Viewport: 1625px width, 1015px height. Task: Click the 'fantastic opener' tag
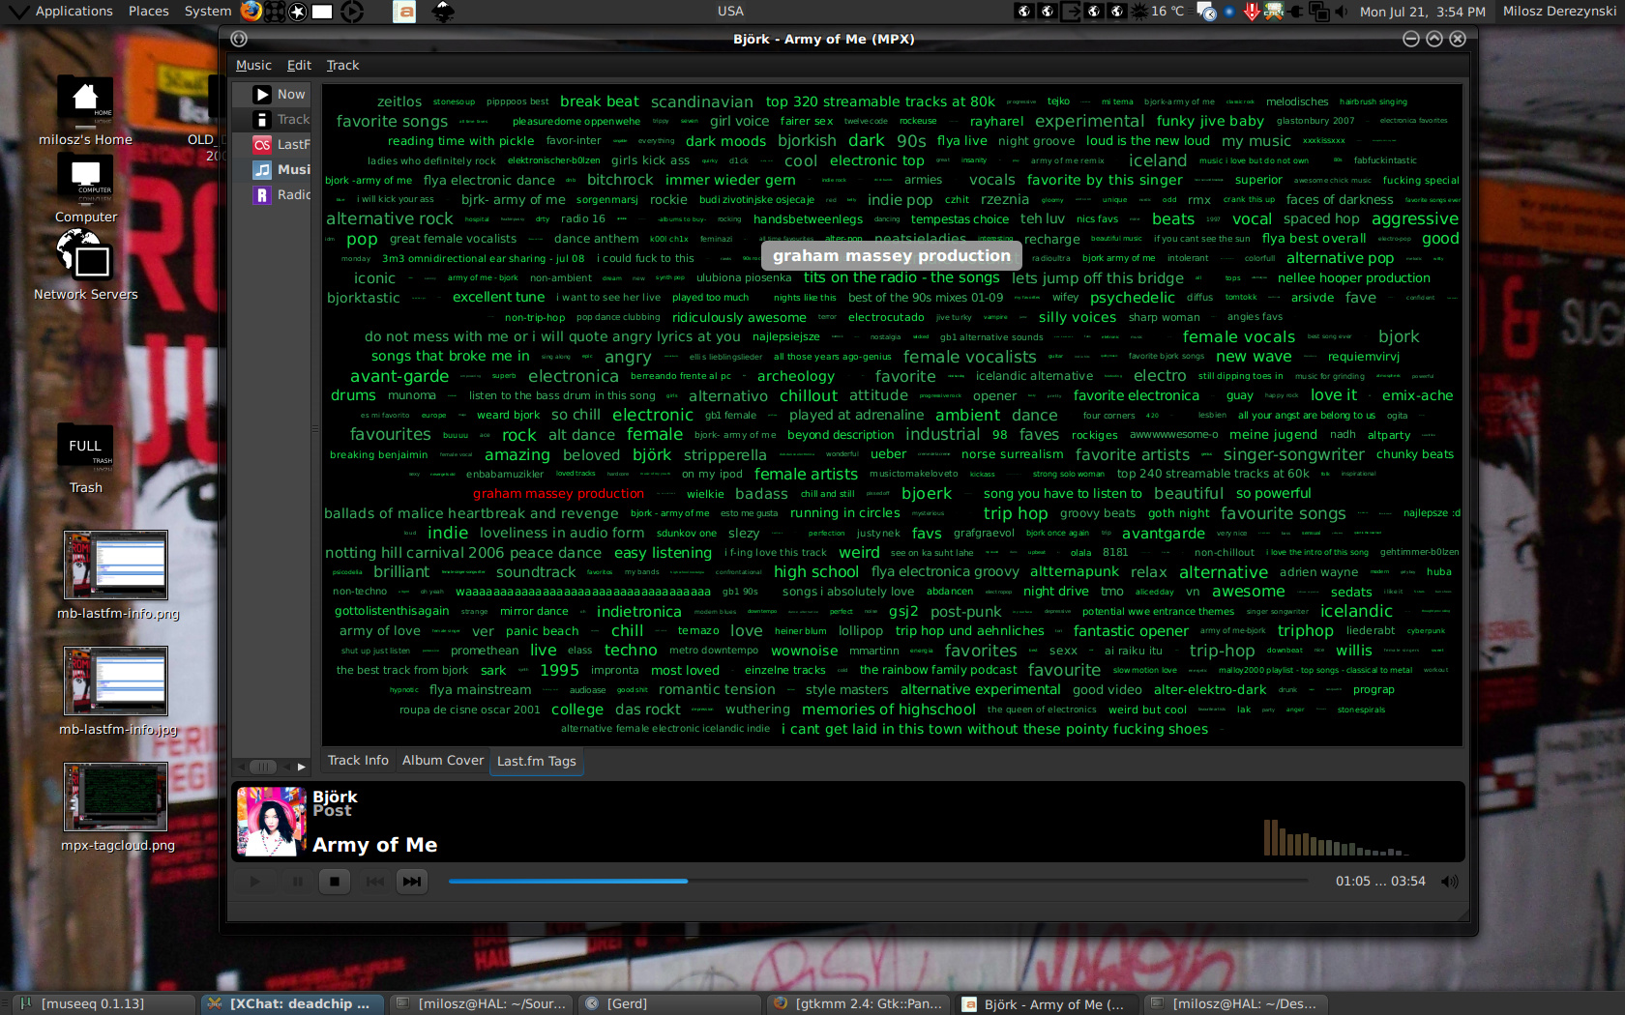[1131, 631]
